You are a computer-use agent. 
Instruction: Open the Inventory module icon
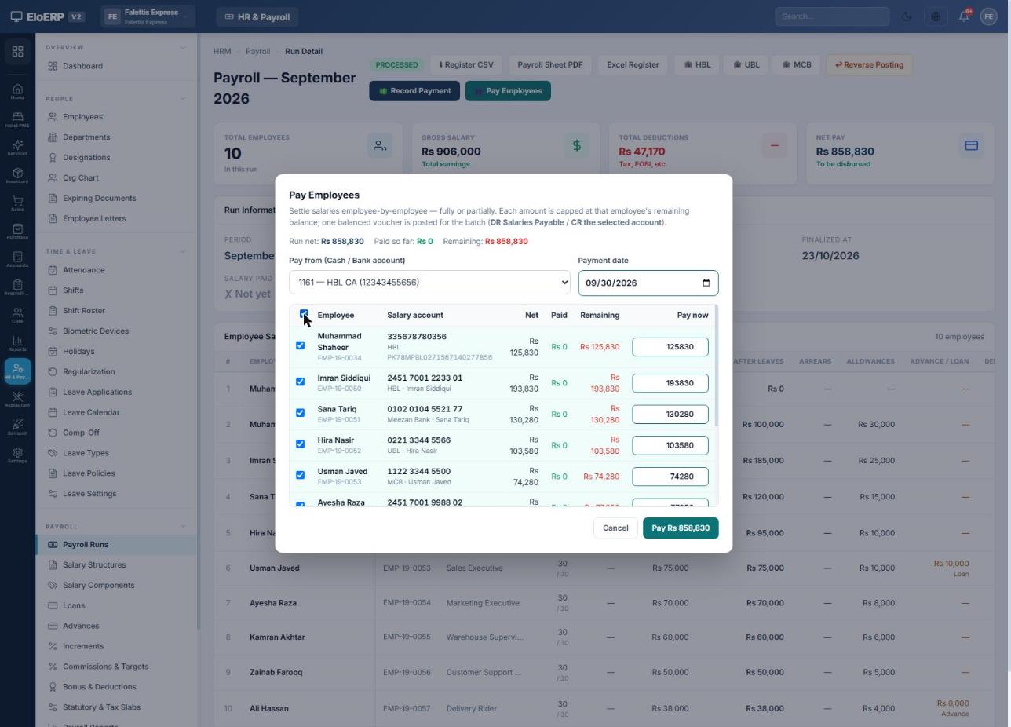17,176
